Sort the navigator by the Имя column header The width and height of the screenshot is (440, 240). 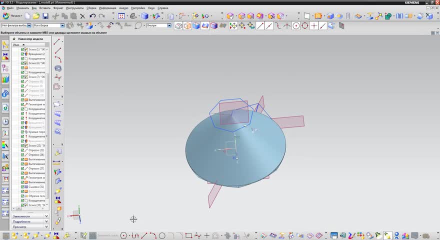[28, 44]
